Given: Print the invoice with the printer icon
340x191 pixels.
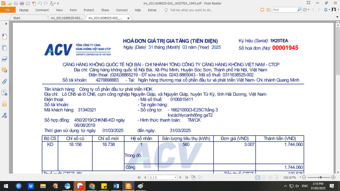Looking at the screenshot, I should (22, 3).
